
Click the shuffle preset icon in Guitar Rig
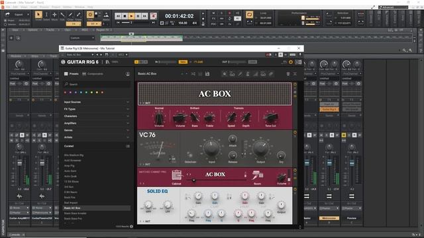pyautogui.click(x=193, y=73)
